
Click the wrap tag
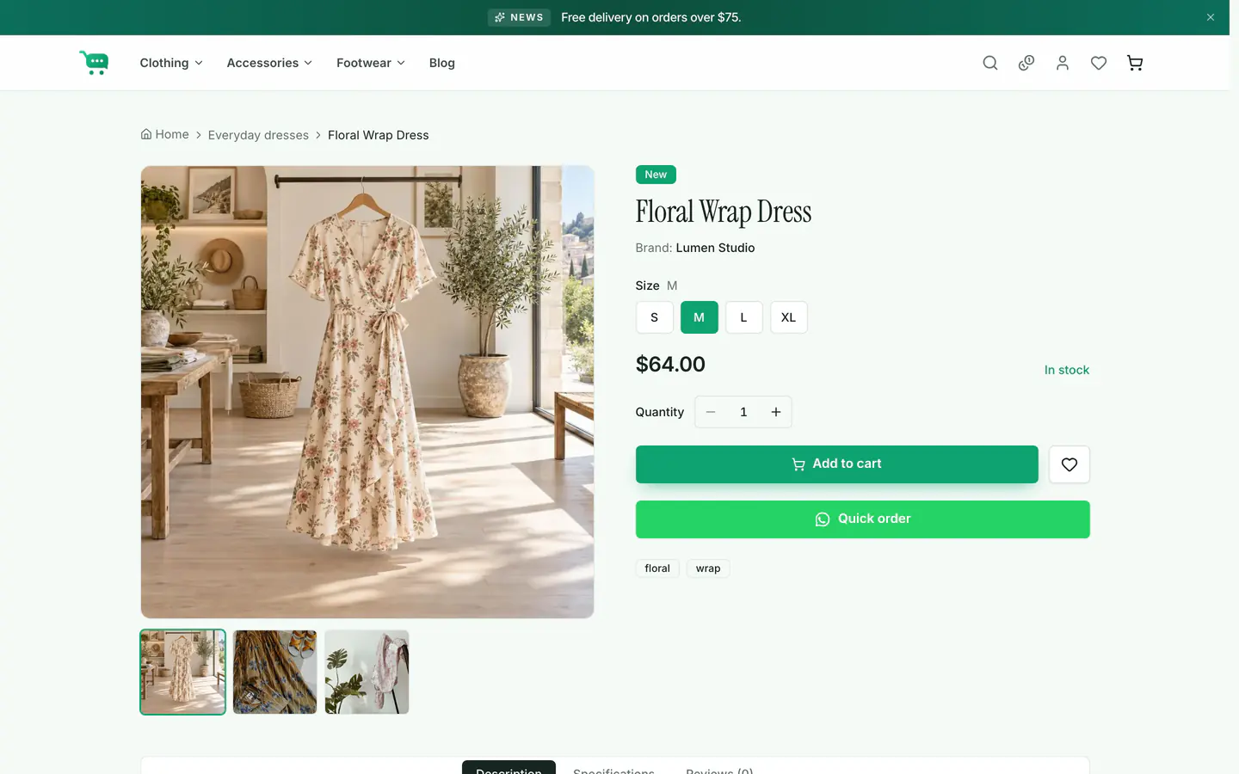pyautogui.click(x=708, y=568)
